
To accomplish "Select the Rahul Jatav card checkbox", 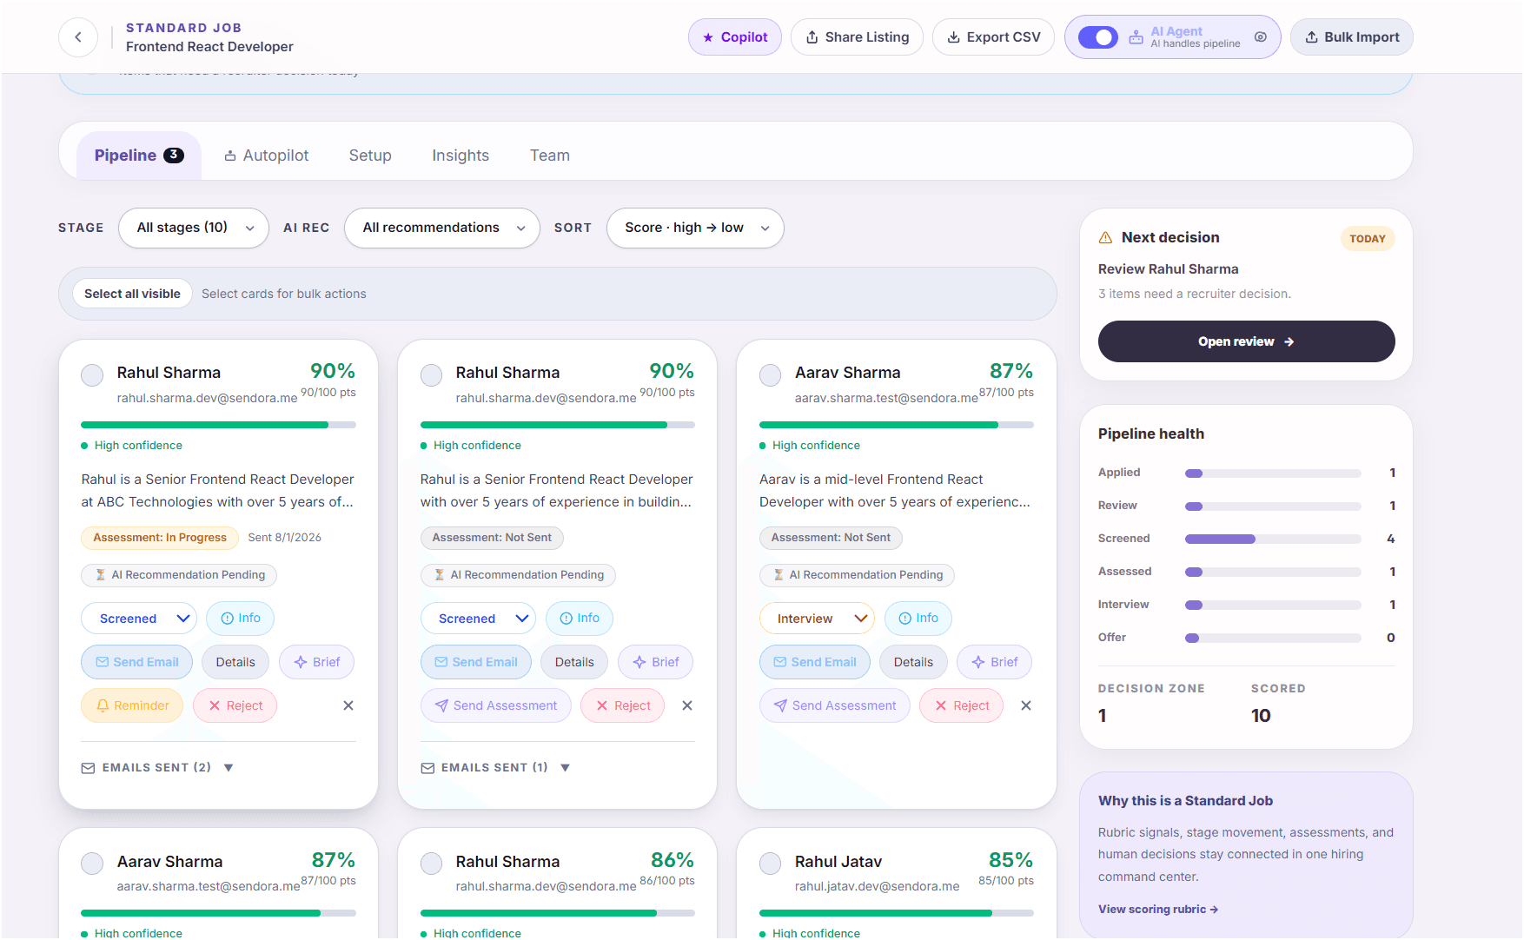I will point(770,864).
